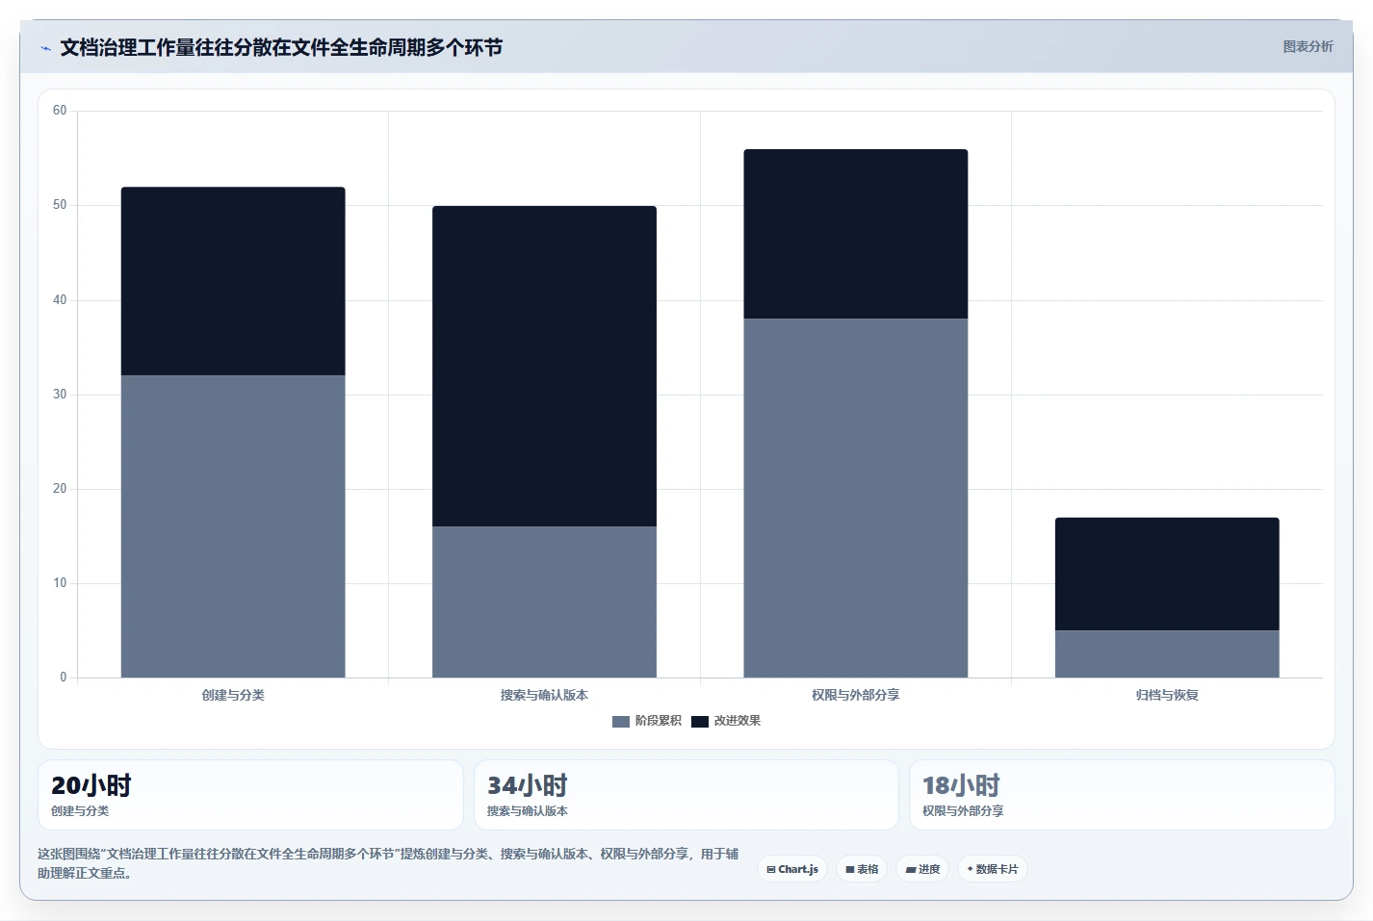Viewport: 1373px width, 921px height.
Task: Click the y-axis value 60
Action: pos(60,111)
